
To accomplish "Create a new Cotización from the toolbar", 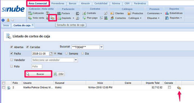I will (x=36, y=13).
